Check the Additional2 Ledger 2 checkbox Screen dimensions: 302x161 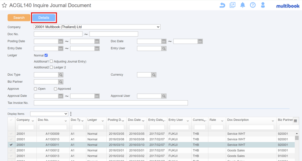click(x=51, y=67)
